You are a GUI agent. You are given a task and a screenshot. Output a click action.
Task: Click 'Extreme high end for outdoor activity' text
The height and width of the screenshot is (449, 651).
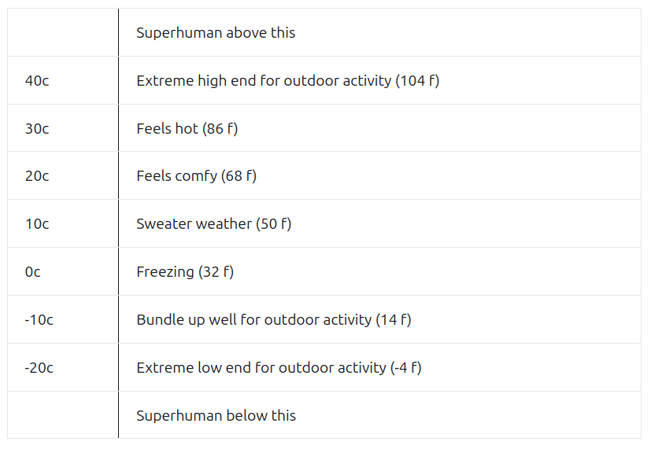coord(264,81)
